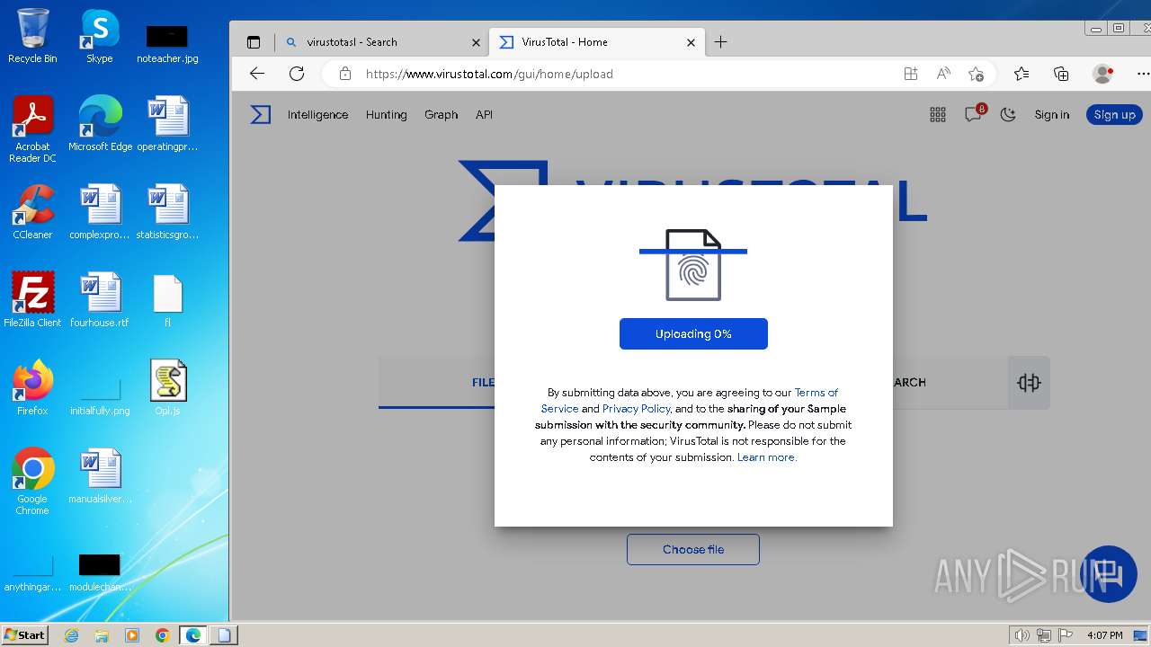Open Learn more link

[x=766, y=456]
